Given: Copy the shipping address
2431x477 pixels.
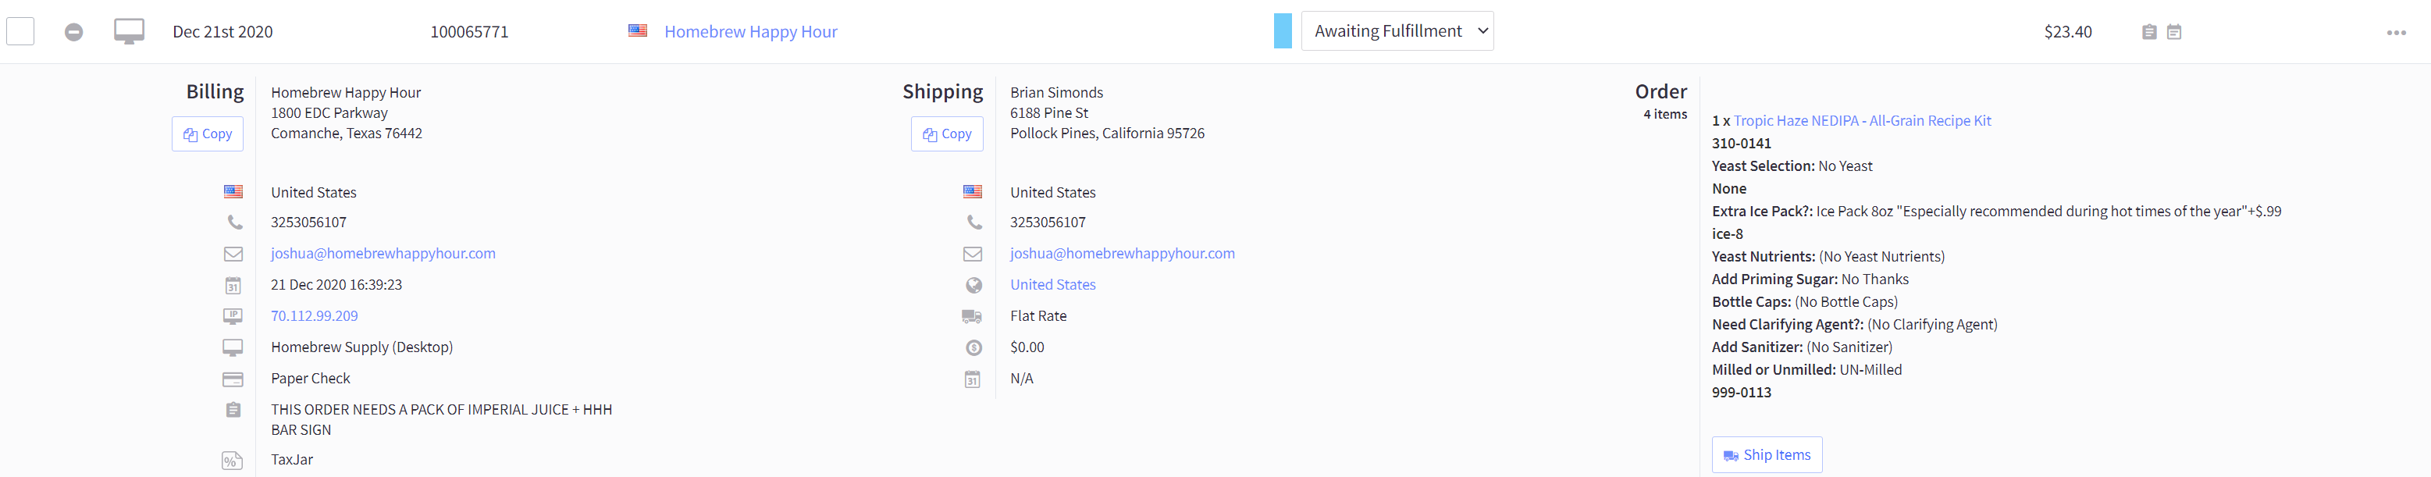Looking at the screenshot, I should tap(946, 134).
